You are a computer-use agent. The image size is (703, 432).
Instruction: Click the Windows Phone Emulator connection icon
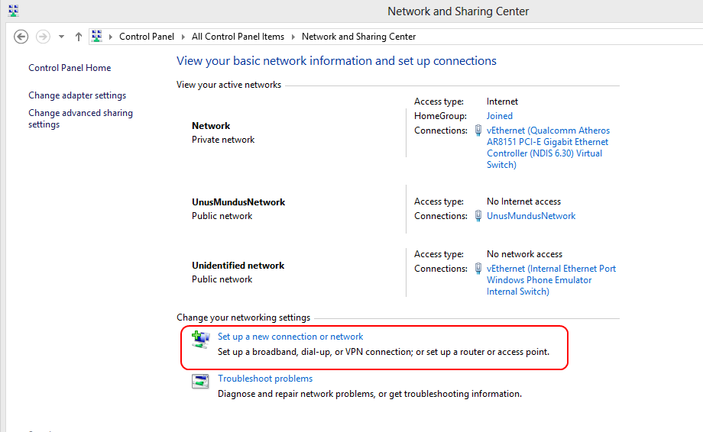coord(478,269)
